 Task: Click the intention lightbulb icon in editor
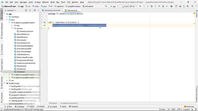[x=50, y=23]
